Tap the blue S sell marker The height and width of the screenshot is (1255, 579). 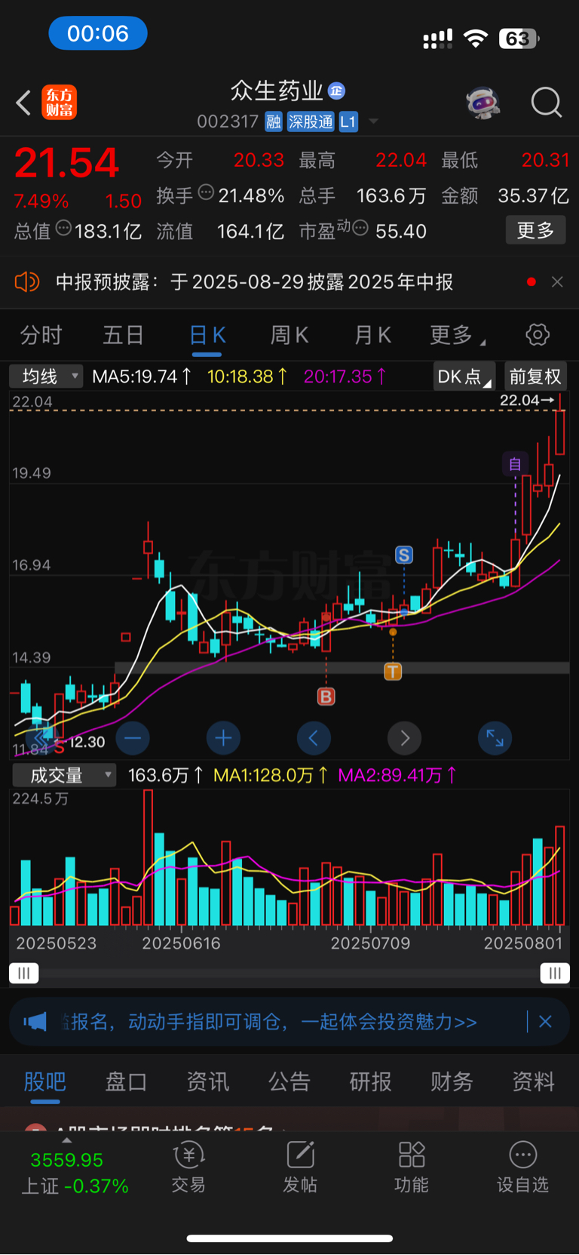point(404,555)
